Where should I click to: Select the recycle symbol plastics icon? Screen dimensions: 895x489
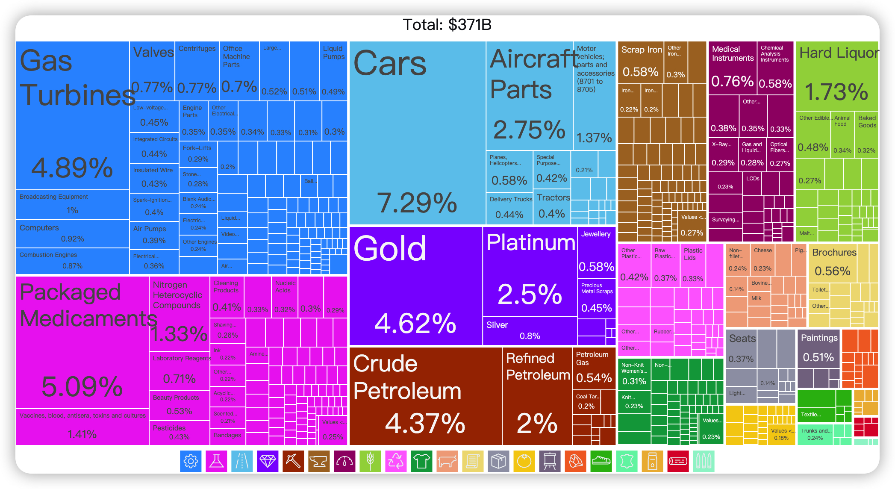point(396,461)
